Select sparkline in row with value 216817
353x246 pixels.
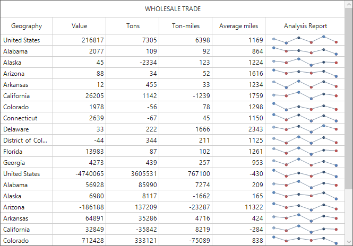coord(305,40)
